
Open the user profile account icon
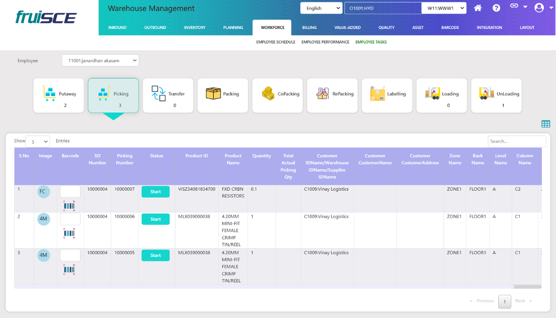click(x=539, y=8)
